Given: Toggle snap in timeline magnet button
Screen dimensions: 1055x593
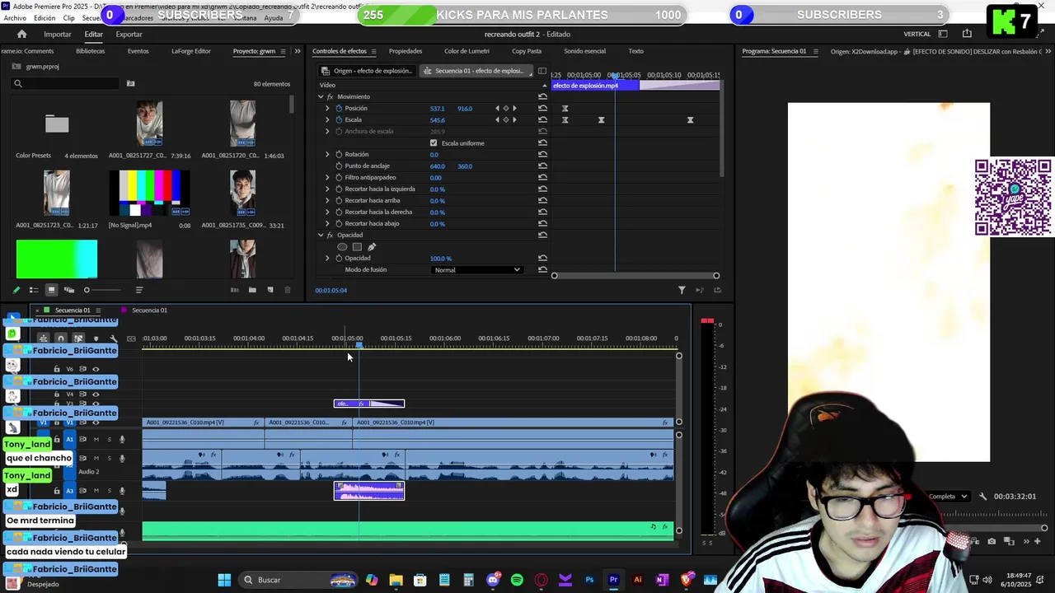Looking at the screenshot, I should [61, 339].
